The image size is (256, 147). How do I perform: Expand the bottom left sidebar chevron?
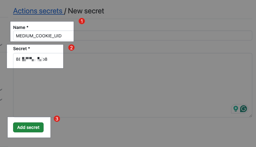1,100
